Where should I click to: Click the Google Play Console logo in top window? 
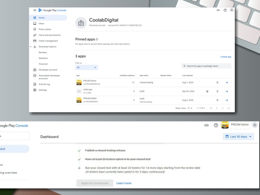pos(52,10)
